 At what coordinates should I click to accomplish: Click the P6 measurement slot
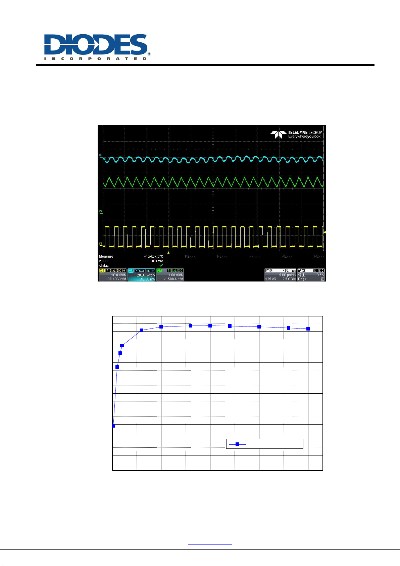tap(319, 256)
